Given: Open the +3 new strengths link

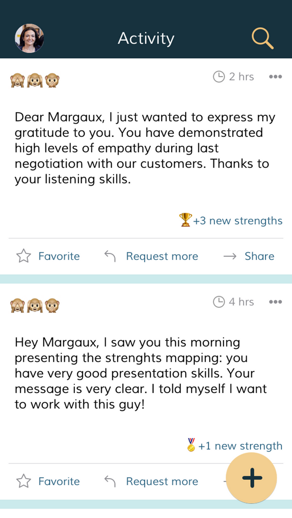Looking at the screenshot, I should coord(237,220).
